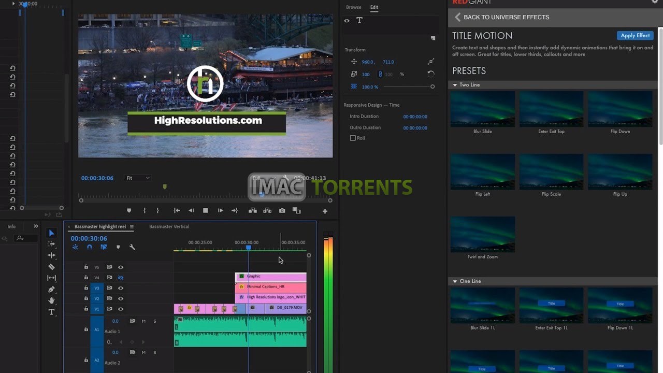Toggle linked selection in timeline
Screen dimensions: 663x373
[x=104, y=247]
